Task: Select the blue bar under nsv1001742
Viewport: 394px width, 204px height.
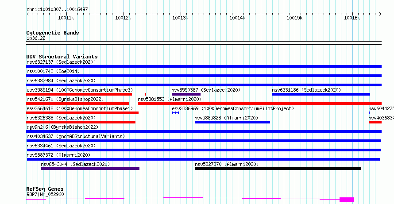Action: tap(204, 76)
